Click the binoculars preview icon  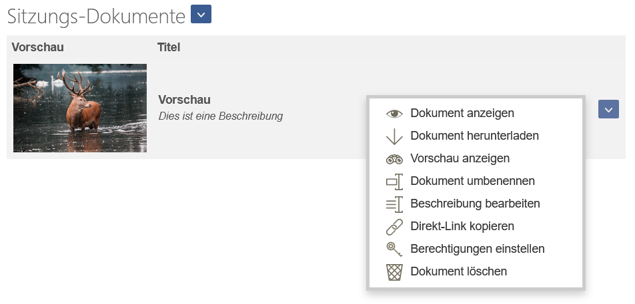click(x=394, y=159)
